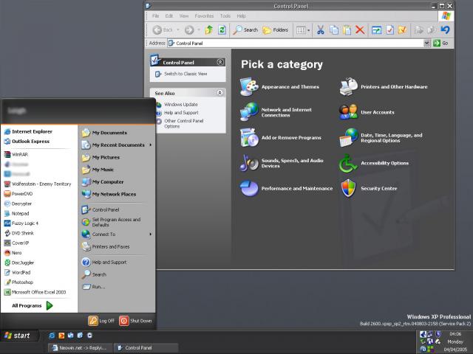Expand the Connect To submenu arrow
Screen dimensions: 473x354
(150, 234)
